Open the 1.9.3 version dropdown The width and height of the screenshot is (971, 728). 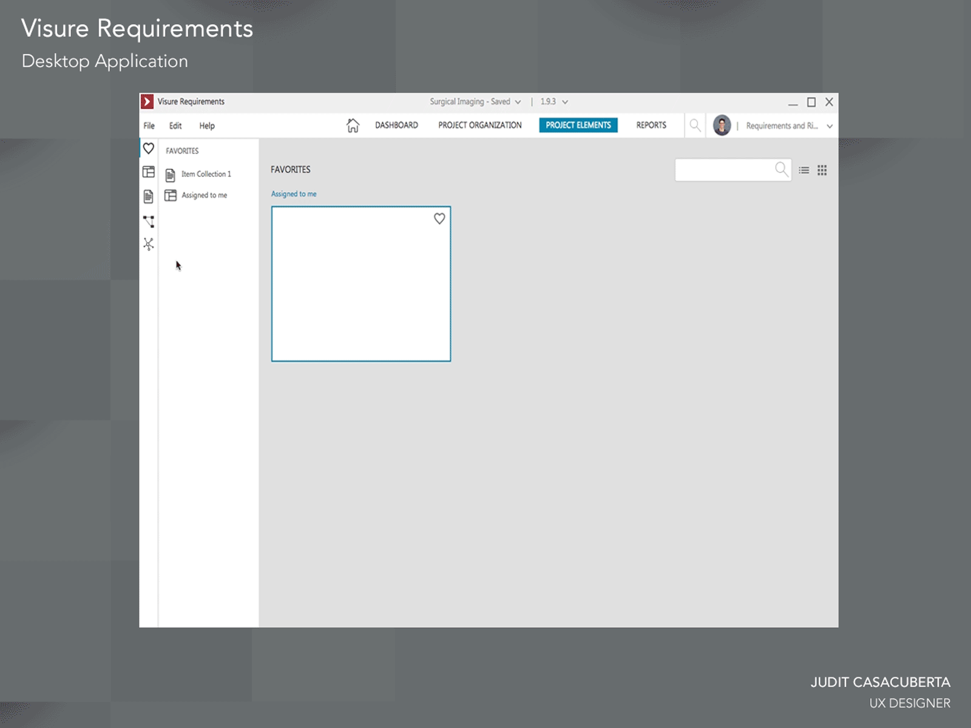(x=565, y=102)
